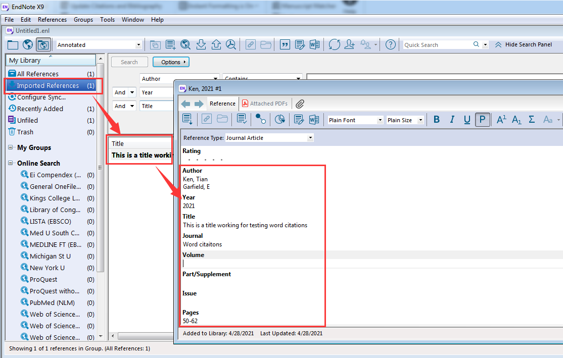Collapse the Online Search group
This screenshot has height=358, width=563.
11,163
